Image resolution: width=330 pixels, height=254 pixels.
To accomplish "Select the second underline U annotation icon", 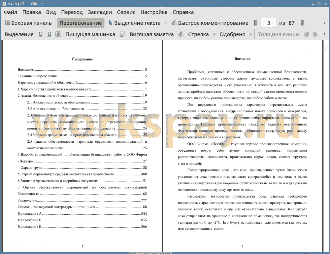I will point(49,34).
